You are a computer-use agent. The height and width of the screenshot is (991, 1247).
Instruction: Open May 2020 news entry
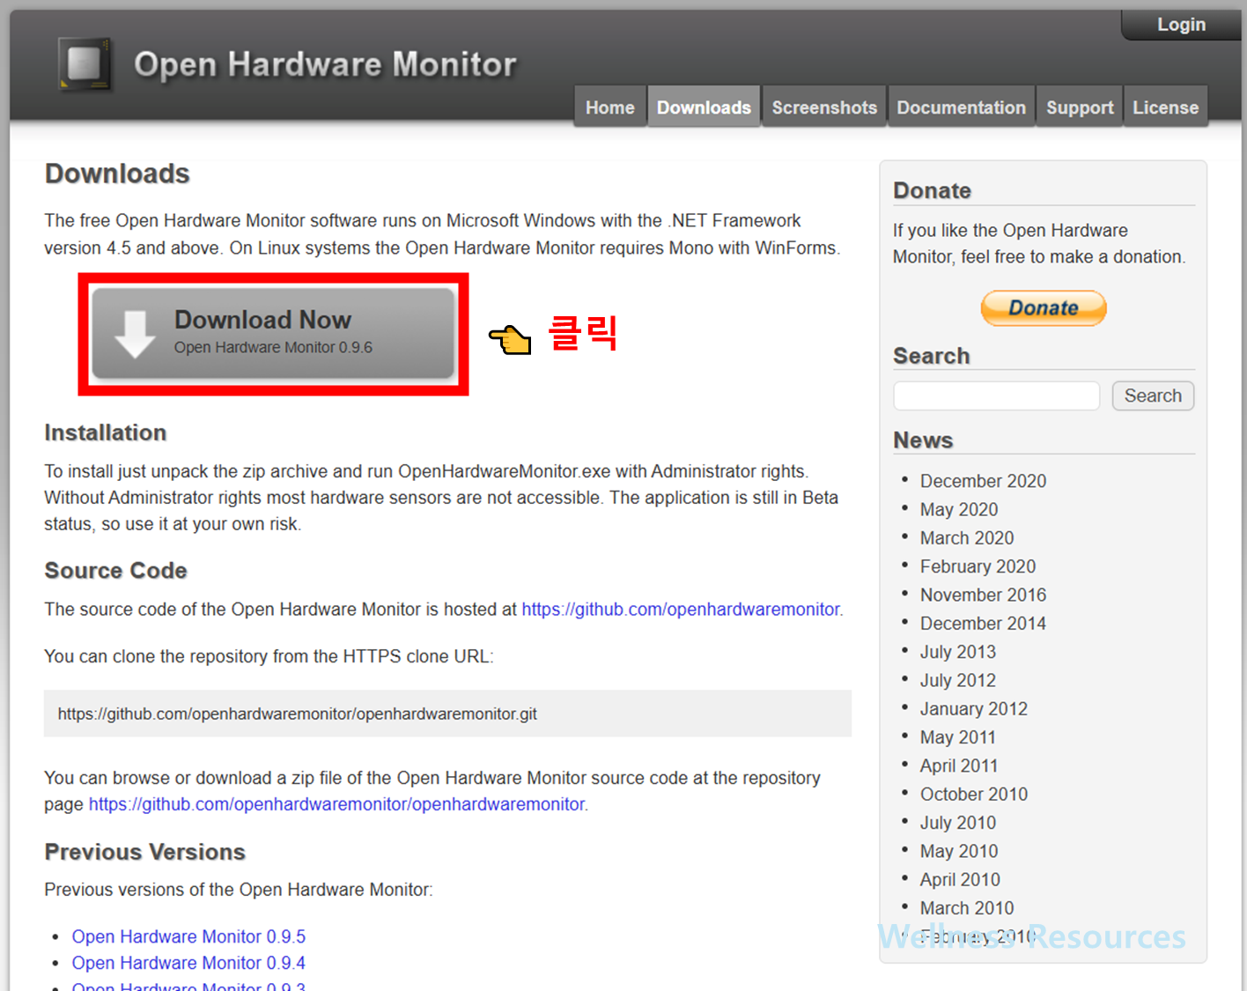(x=959, y=509)
